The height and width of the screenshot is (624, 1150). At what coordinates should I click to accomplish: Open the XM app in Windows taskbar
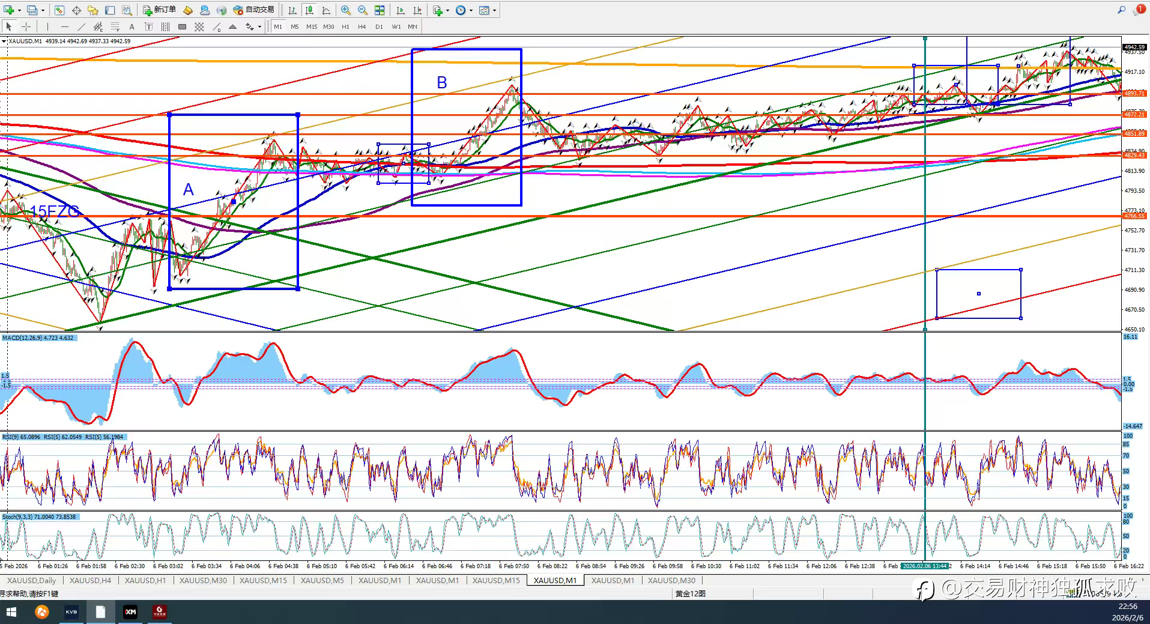pos(130,612)
